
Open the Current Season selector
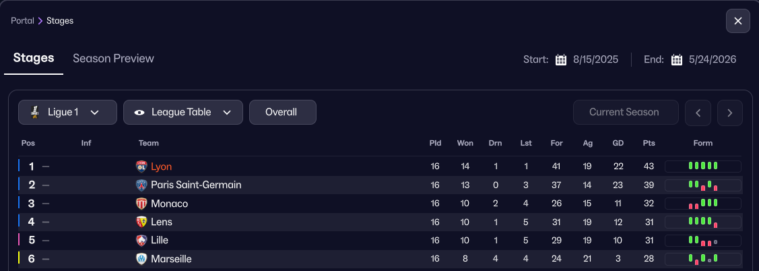[x=626, y=113]
